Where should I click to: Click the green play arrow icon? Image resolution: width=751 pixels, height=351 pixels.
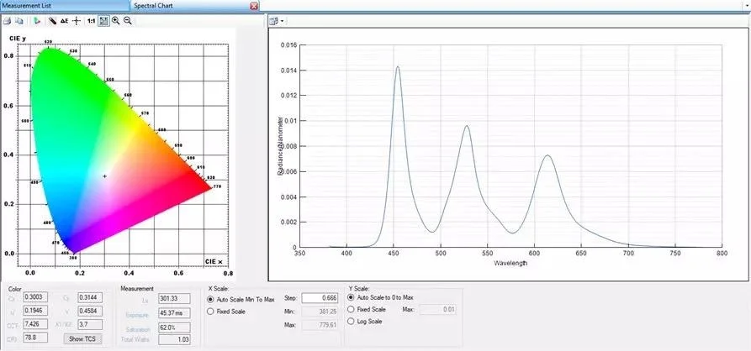click(37, 21)
